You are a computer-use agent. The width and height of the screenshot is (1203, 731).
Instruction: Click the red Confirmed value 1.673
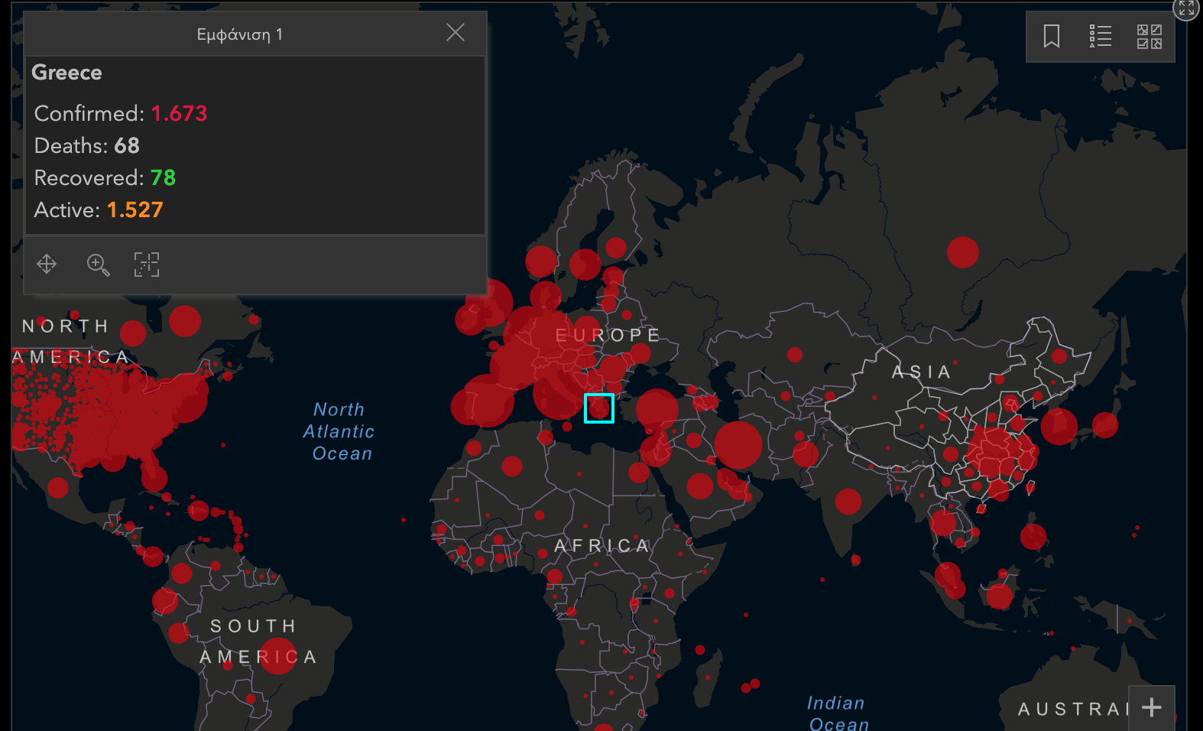tap(179, 114)
